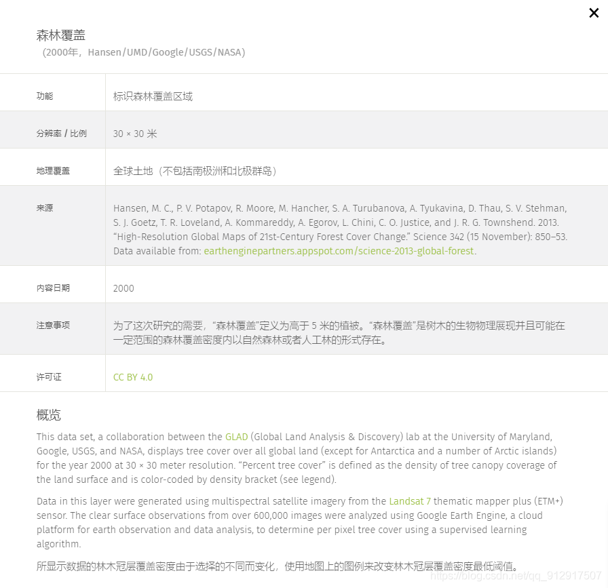Close the forest cover info dialog

(594, 13)
